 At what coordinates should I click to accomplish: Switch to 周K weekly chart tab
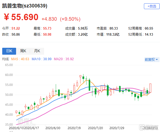point(23,51)
